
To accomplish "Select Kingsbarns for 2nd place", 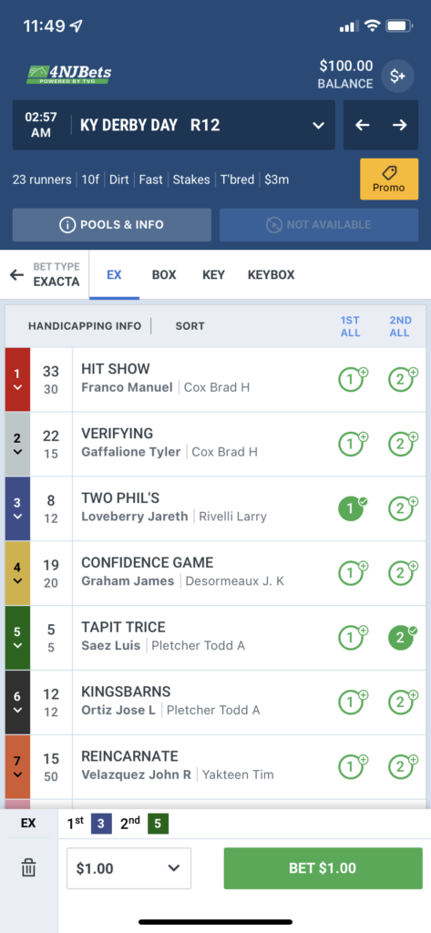I will [x=402, y=702].
